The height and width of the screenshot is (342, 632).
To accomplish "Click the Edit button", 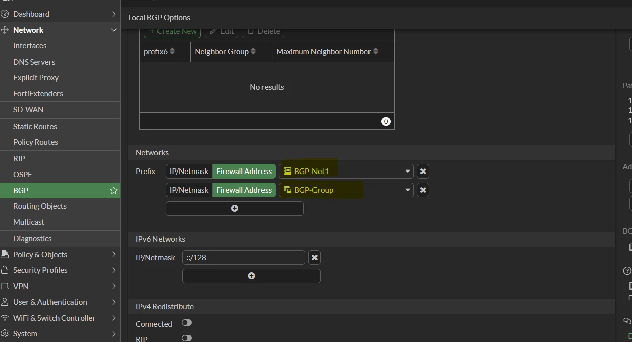I will (221, 31).
